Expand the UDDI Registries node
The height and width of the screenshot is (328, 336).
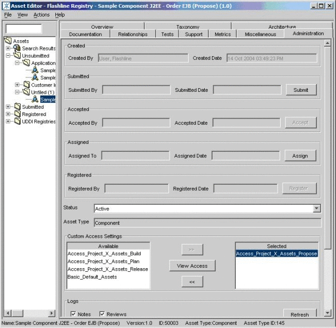tap(8, 121)
